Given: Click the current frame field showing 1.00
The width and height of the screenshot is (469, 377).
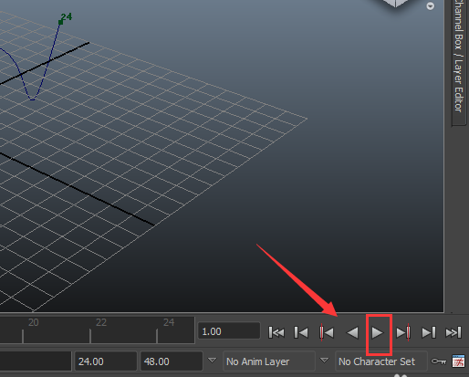Looking at the screenshot, I should pos(229,331).
